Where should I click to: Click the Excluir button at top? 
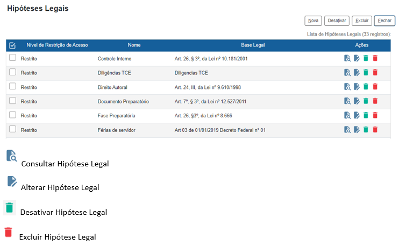[361, 21]
